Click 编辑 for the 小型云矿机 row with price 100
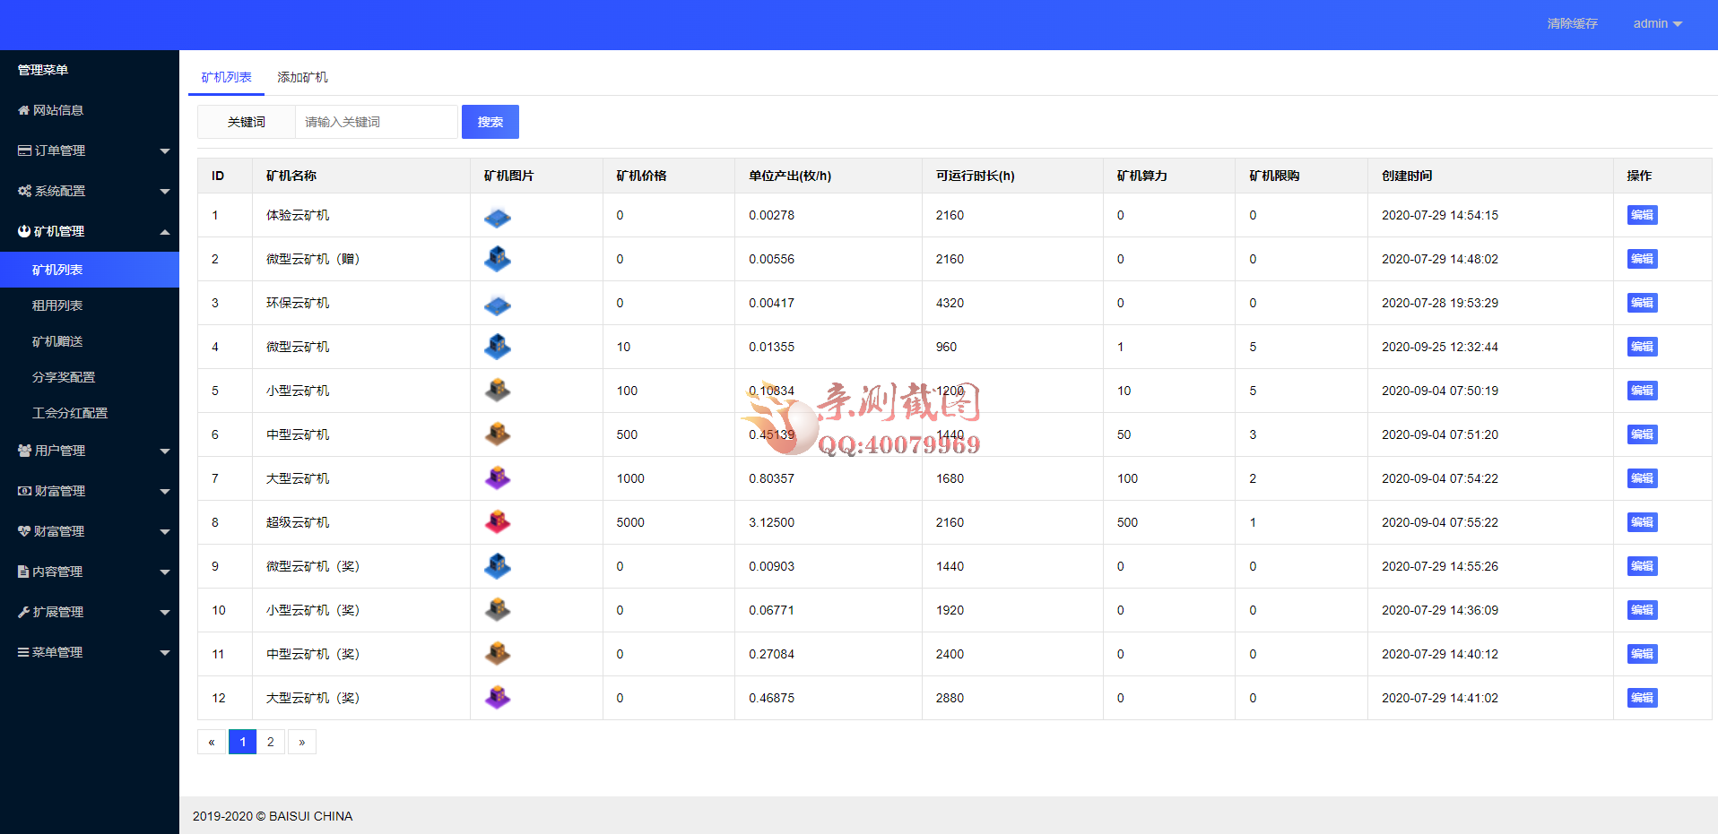The width and height of the screenshot is (1718, 834). [1642, 391]
